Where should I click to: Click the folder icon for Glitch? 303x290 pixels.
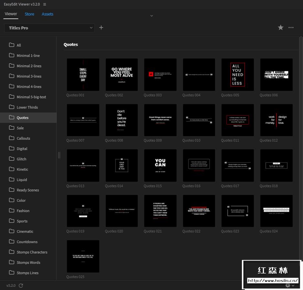12,159
